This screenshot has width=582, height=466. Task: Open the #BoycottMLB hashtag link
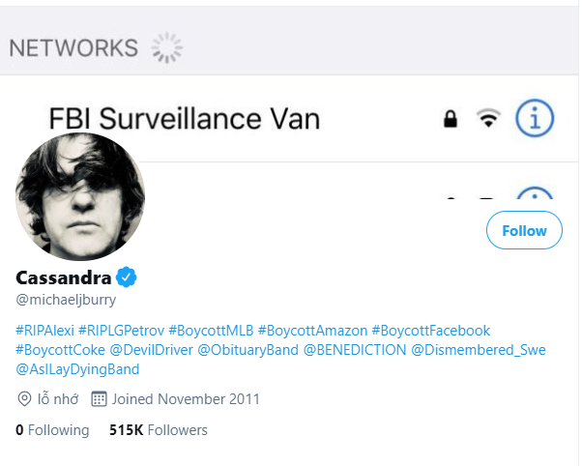tap(211, 330)
